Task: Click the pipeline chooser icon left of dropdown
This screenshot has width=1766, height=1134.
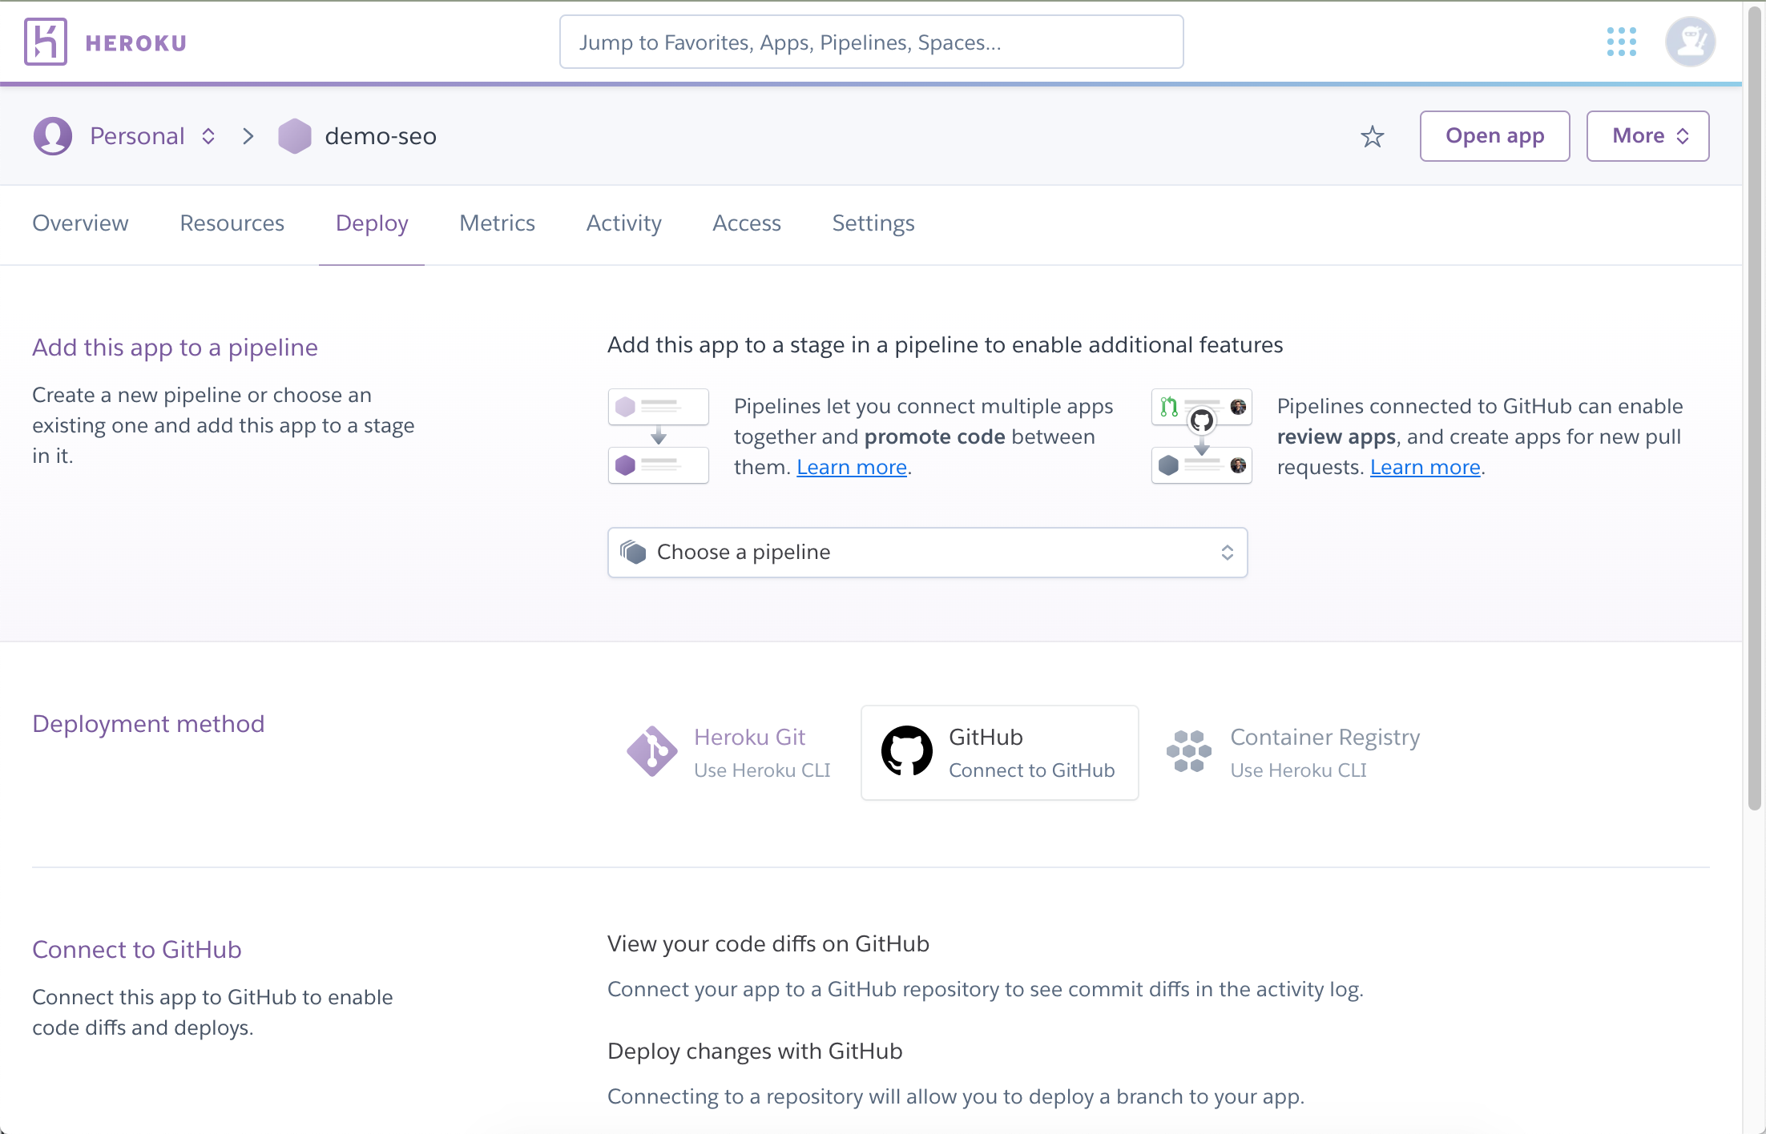Action: [x=635, y=551]
